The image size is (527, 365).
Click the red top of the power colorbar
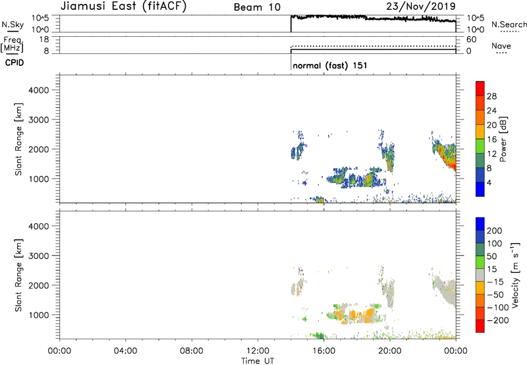tap(480, 88)
